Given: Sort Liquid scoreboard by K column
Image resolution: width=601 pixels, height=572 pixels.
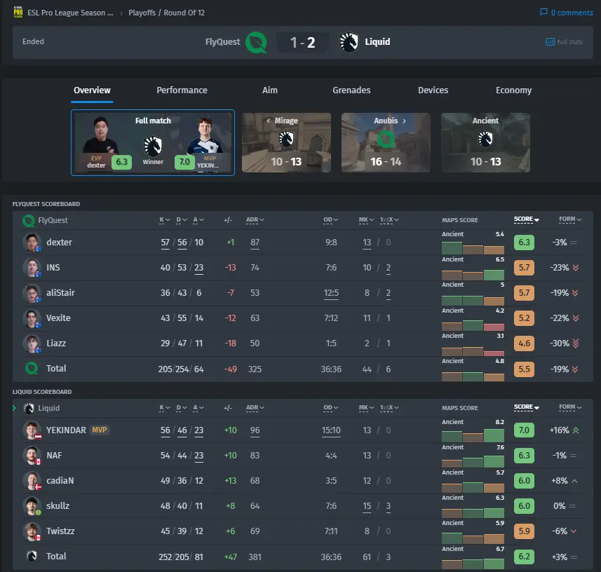Looking at the screenshot, I should coord(164,408).
